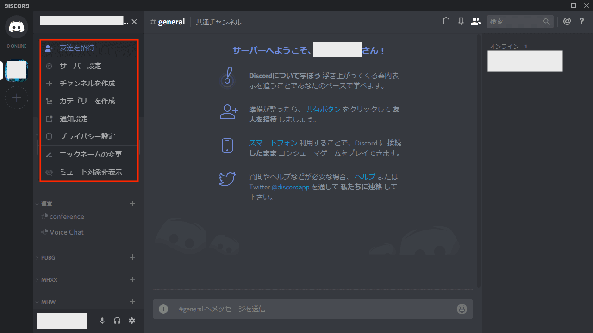Open サーバー設定 menu entry
The width and height of the screenshot is (593, 333).
(89, 66)
